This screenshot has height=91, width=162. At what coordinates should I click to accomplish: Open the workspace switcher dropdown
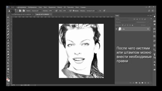(x=153, y=11)
